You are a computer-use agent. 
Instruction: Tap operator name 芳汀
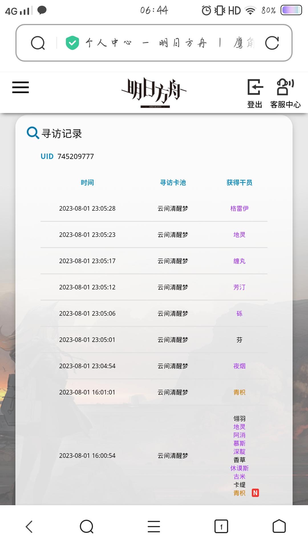(x=240, y=287)
